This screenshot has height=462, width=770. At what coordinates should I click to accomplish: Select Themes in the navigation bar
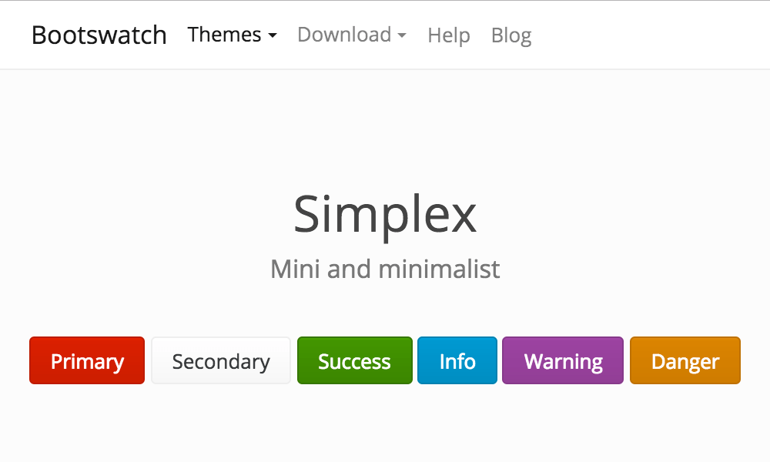pyautogui.click(x=227, y=35)
